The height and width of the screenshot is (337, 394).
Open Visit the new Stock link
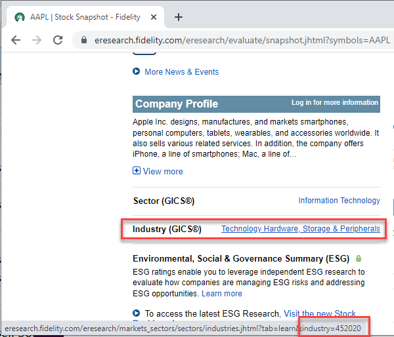[320, 313]
